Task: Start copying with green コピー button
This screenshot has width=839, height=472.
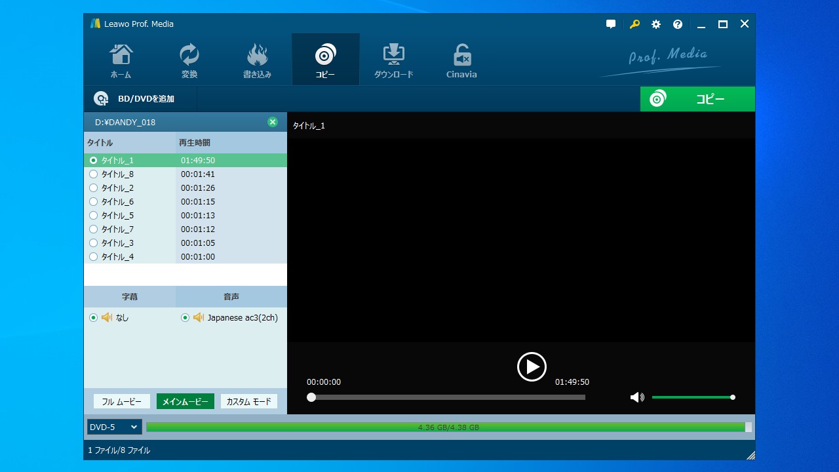Action: point(697,99)
